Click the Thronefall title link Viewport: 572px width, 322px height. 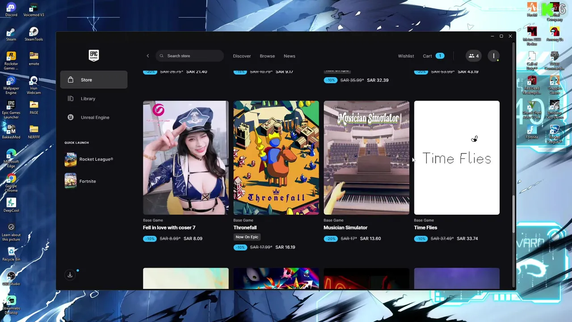coord(245,228)
